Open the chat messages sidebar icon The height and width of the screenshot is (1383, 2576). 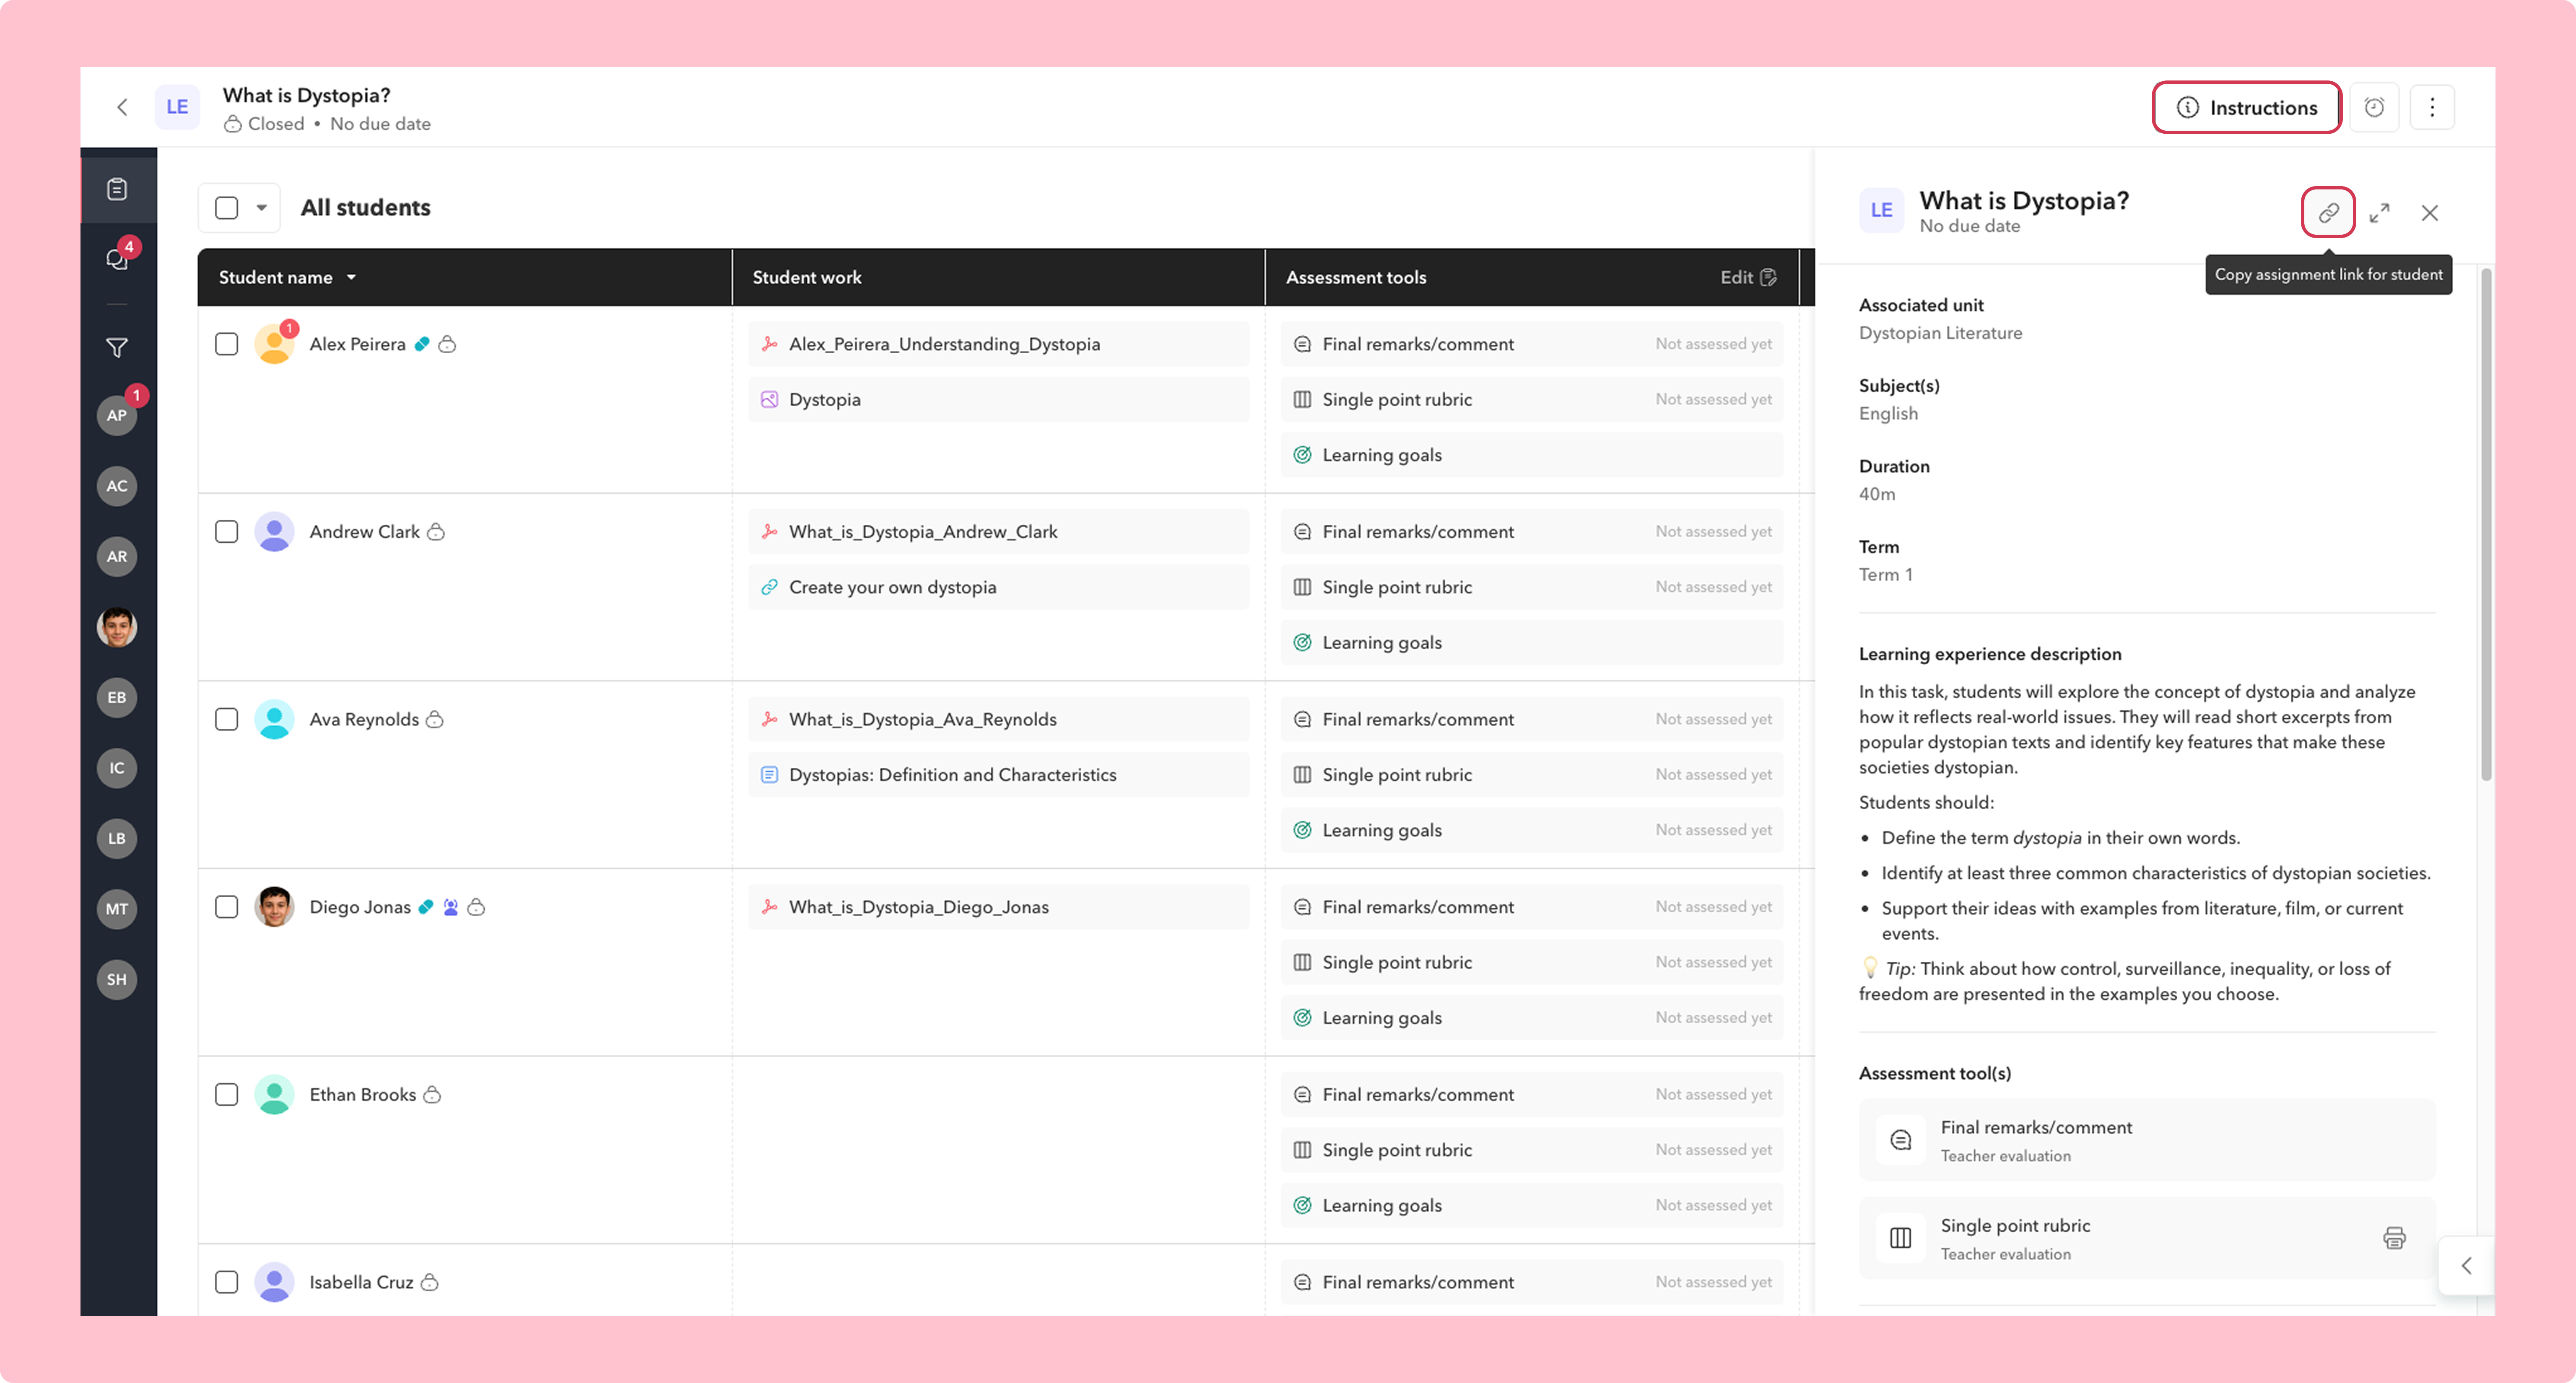pos(117,259)
